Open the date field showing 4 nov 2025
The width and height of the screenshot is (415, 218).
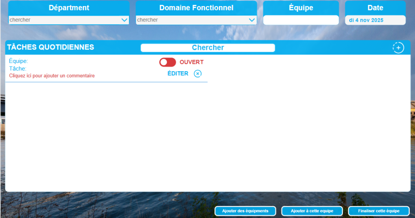tap(375, 20)
